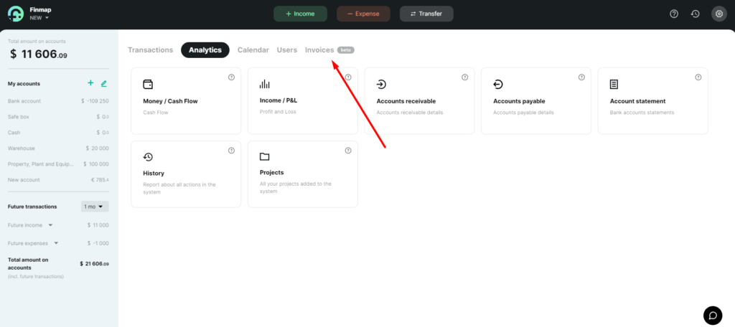Click the Projects folder icon
This screenshot has width=735, height=327.
click(x=264, y=156)
